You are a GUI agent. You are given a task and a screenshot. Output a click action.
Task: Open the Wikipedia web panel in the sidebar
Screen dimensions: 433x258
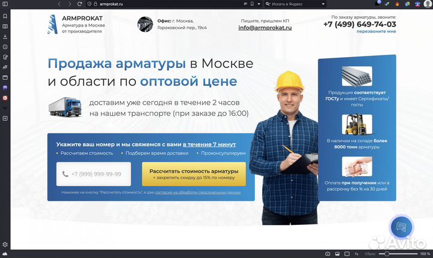(5, 108)
